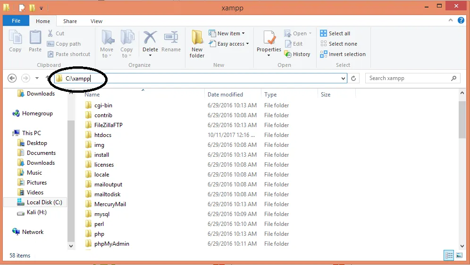Image resolution: width=470 pixels, height=265 pixels.
Task: Click Select all
Action: pos(335,33)
